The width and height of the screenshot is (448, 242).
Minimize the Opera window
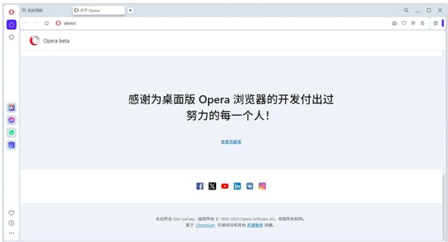click(417, 11)
